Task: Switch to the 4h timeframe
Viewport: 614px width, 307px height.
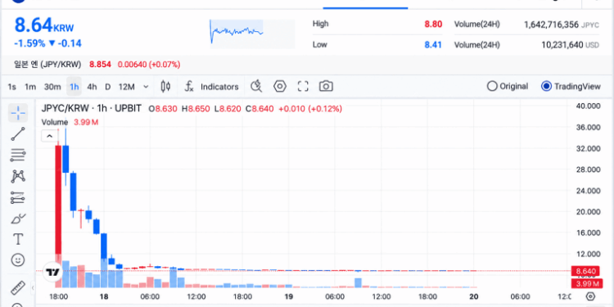Action: pos(92,87)
